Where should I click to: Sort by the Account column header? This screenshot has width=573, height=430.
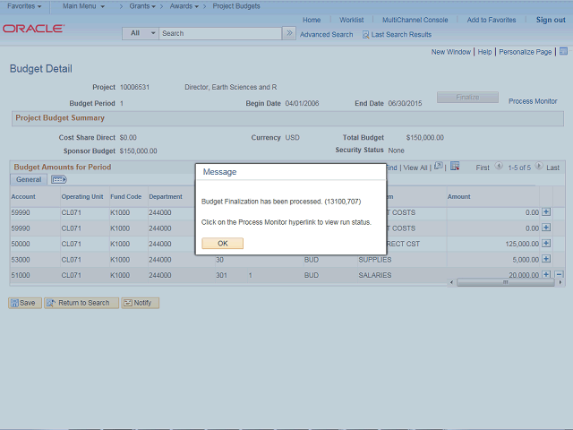point(23,197)
